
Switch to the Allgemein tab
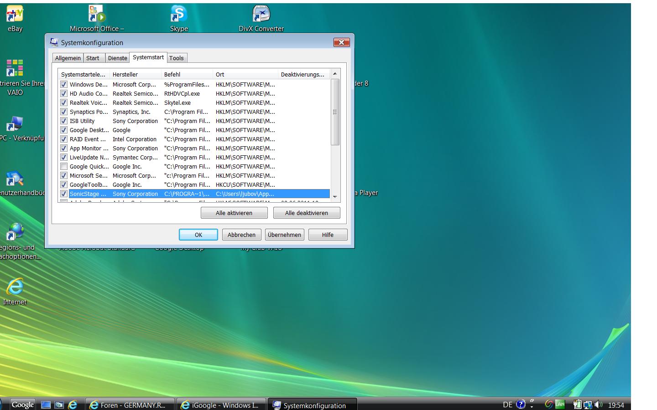[68, 58]
